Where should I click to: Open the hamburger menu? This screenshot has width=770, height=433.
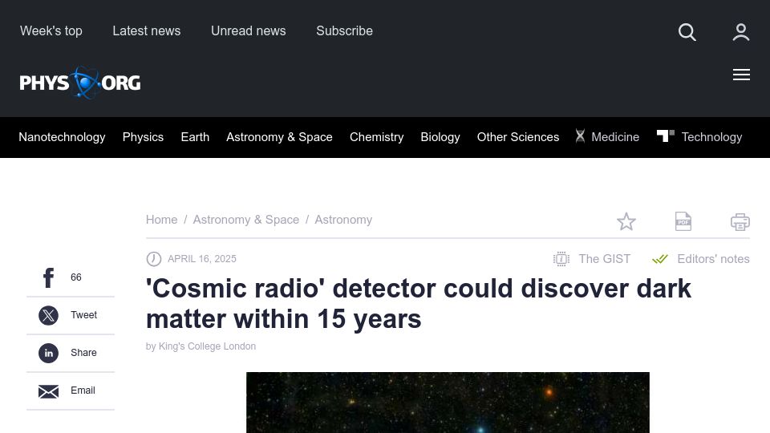click(x=741, y=75)
